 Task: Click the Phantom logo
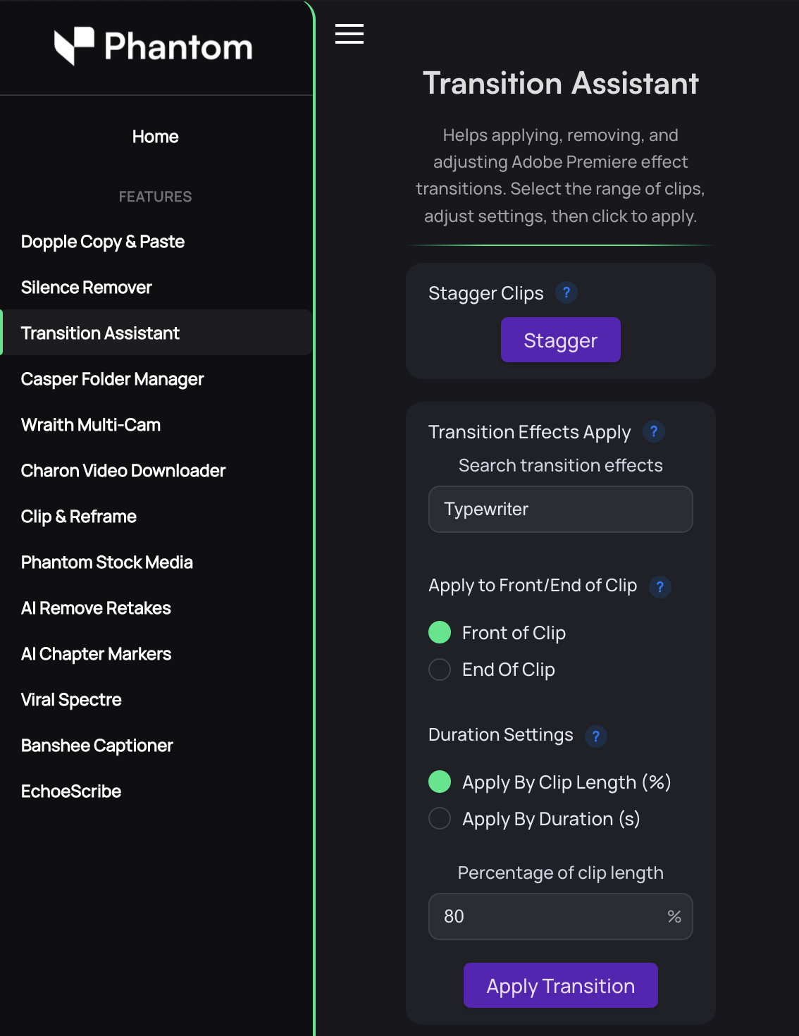(x=154, y=47)
